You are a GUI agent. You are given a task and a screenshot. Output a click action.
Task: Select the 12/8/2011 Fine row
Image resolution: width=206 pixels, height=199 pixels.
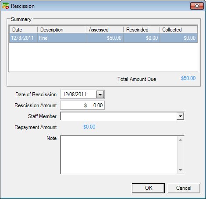pyautogui.click(x=103, y=38)
